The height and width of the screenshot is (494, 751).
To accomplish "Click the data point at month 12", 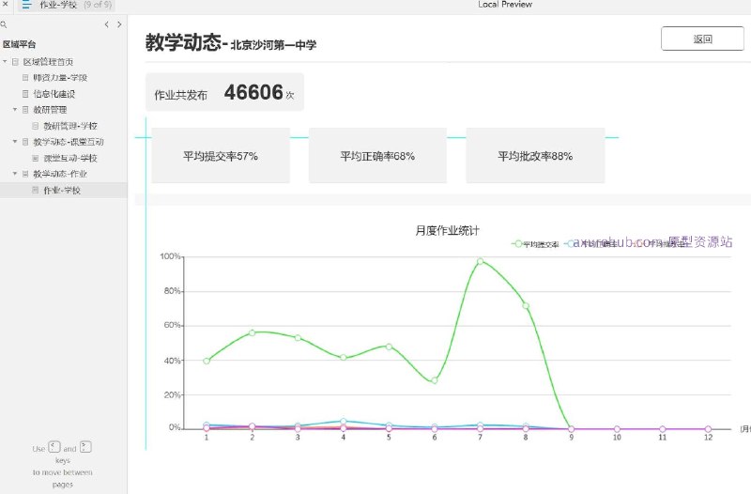I will [708, 429].
